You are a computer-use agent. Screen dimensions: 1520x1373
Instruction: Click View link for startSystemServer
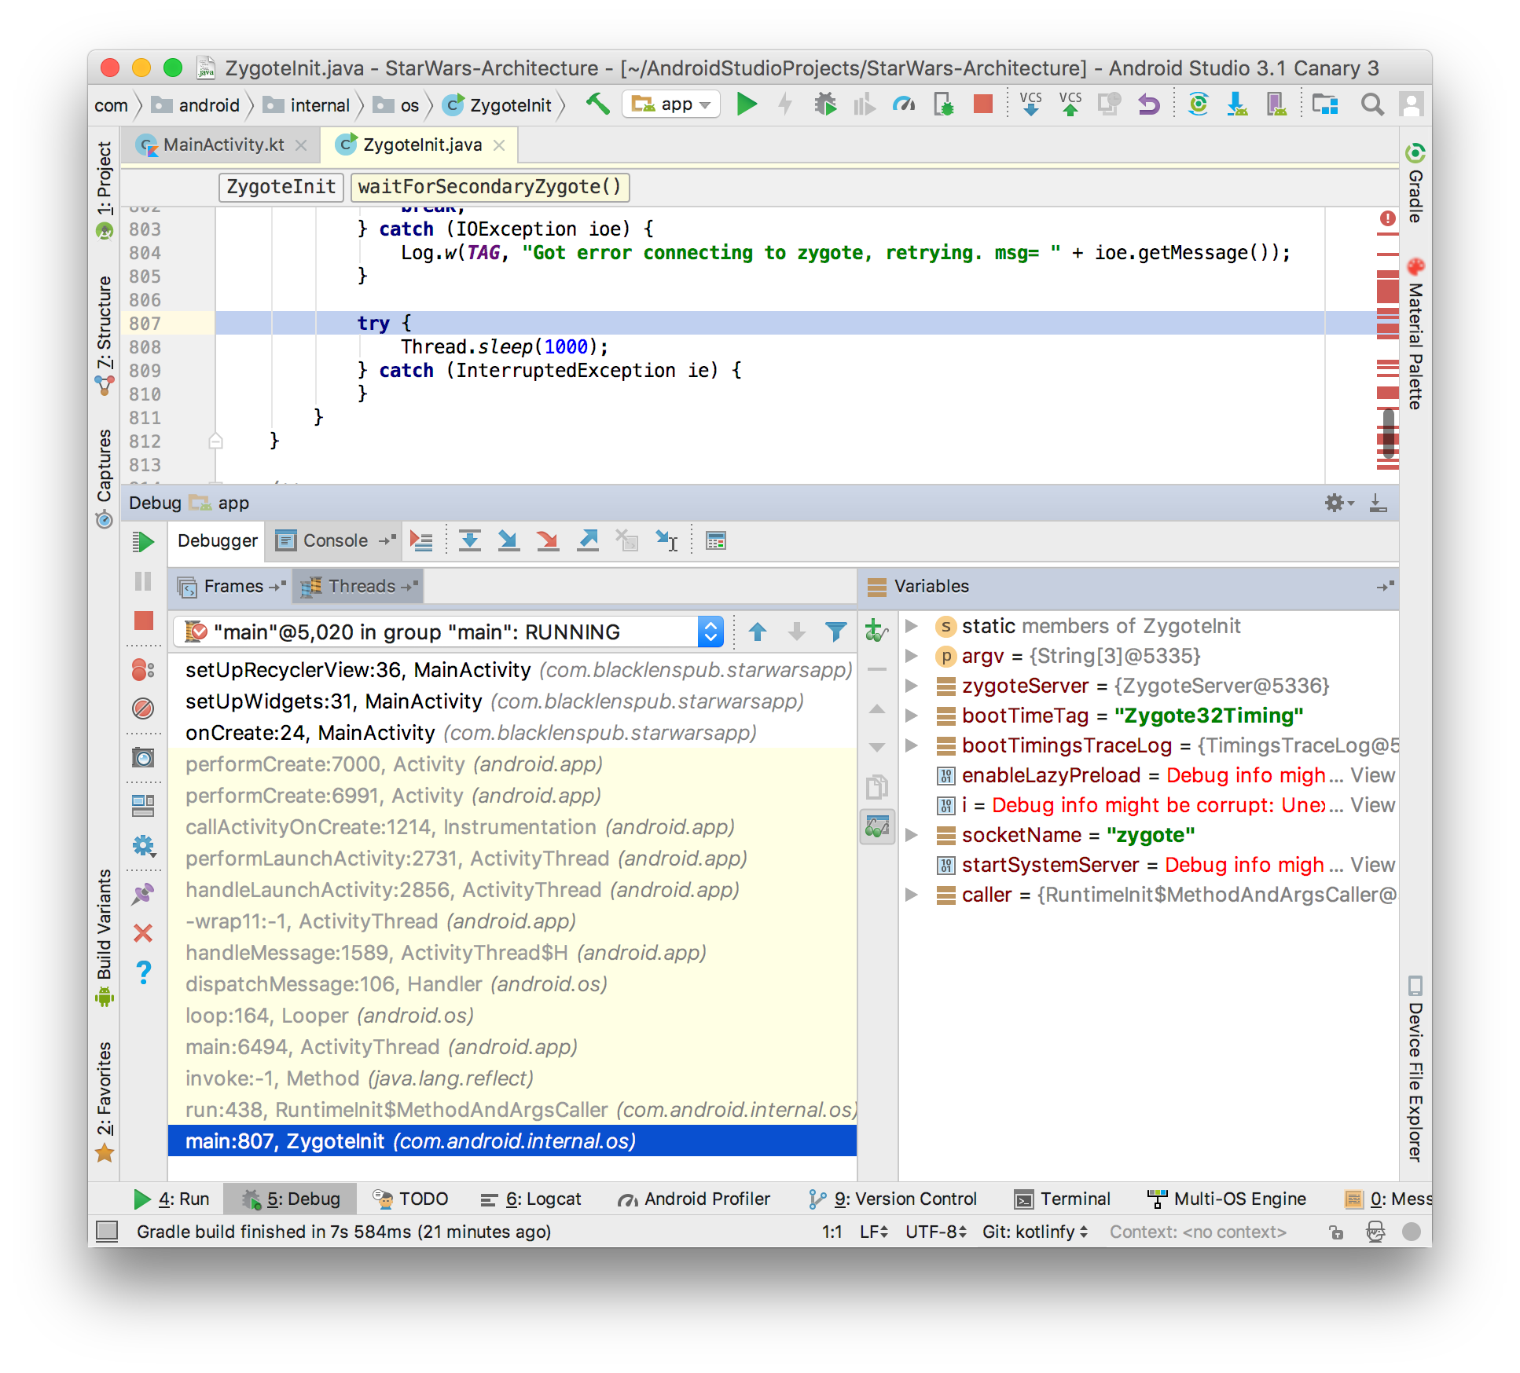coord(1373,865)
